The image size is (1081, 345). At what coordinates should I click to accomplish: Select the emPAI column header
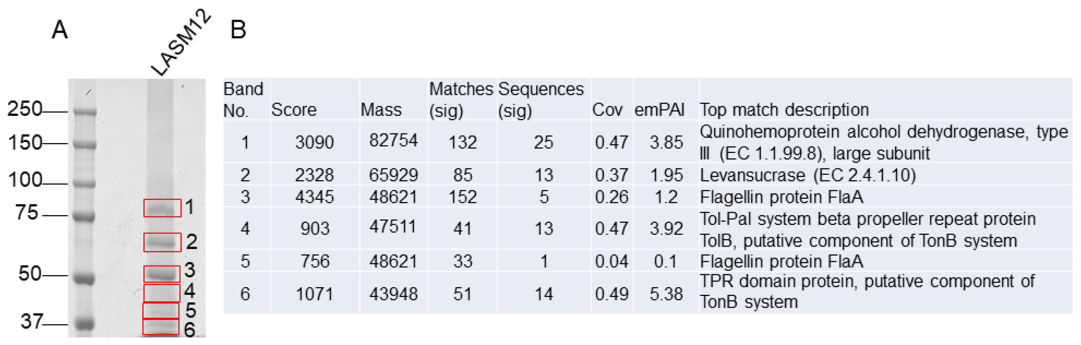click(x=659, y=110)
